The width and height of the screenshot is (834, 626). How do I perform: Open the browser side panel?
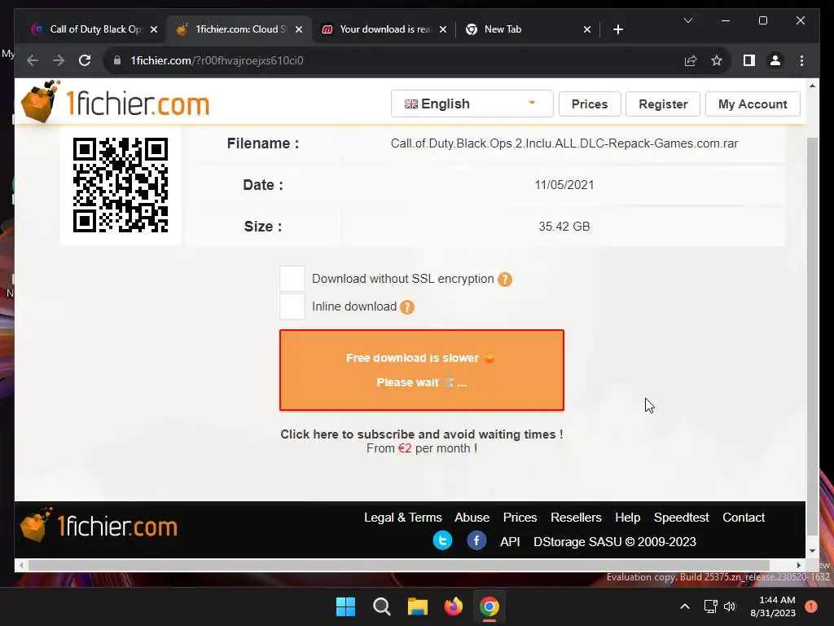749,60
